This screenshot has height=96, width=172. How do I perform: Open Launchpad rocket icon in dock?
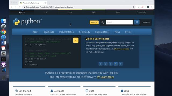click(3, 26)
